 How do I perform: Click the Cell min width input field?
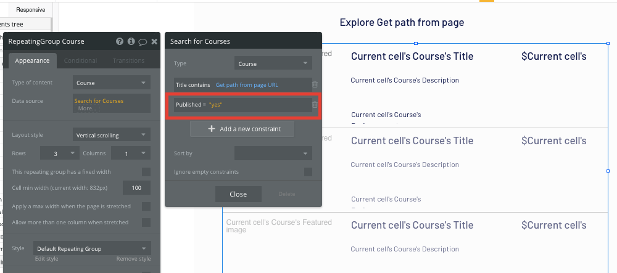point(136,188)
